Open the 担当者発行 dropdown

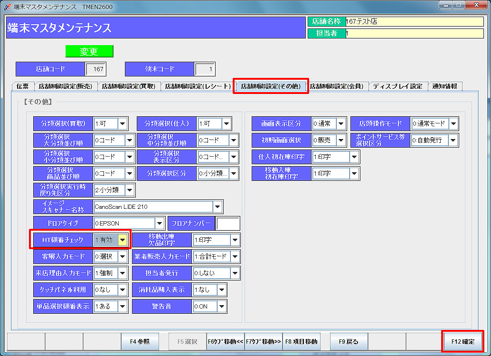coord(235,273)
